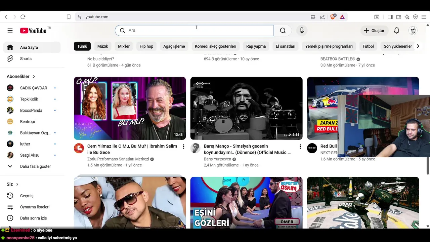Open TepkiKolik subscription channel
The image size is (430, 242).
coord(32,99)
